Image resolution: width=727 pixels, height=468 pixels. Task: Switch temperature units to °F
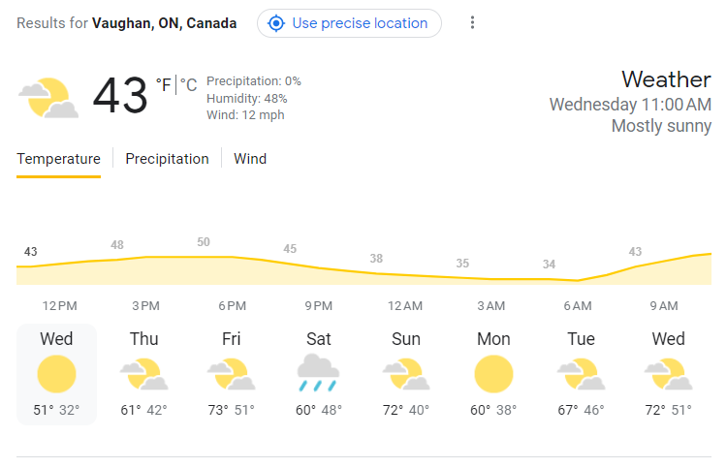163,85
